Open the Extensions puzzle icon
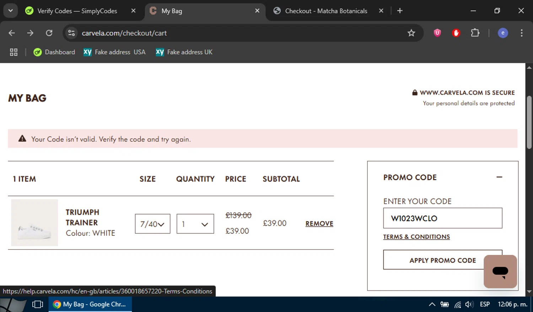Screen dimensions: 533x312 coord(475,33)
